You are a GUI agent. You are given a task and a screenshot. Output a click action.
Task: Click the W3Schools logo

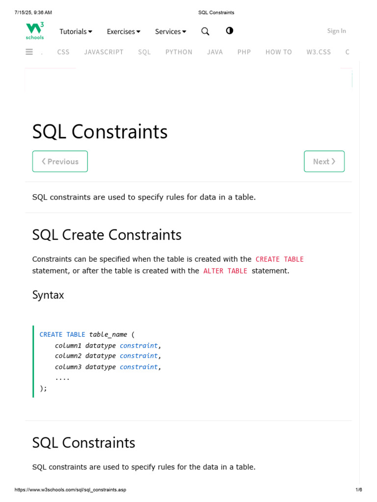pos(35,31)
